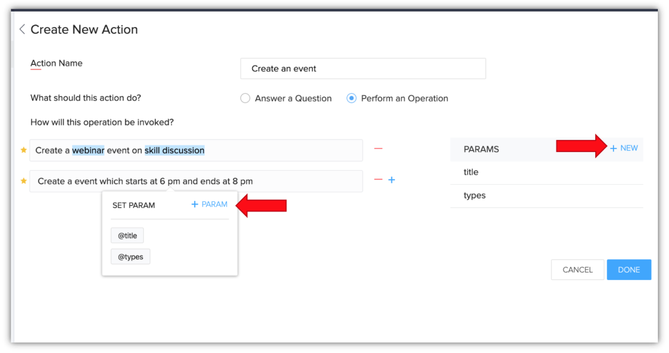
Task: Focus the Action Name input field
Action: pos(363,69)
